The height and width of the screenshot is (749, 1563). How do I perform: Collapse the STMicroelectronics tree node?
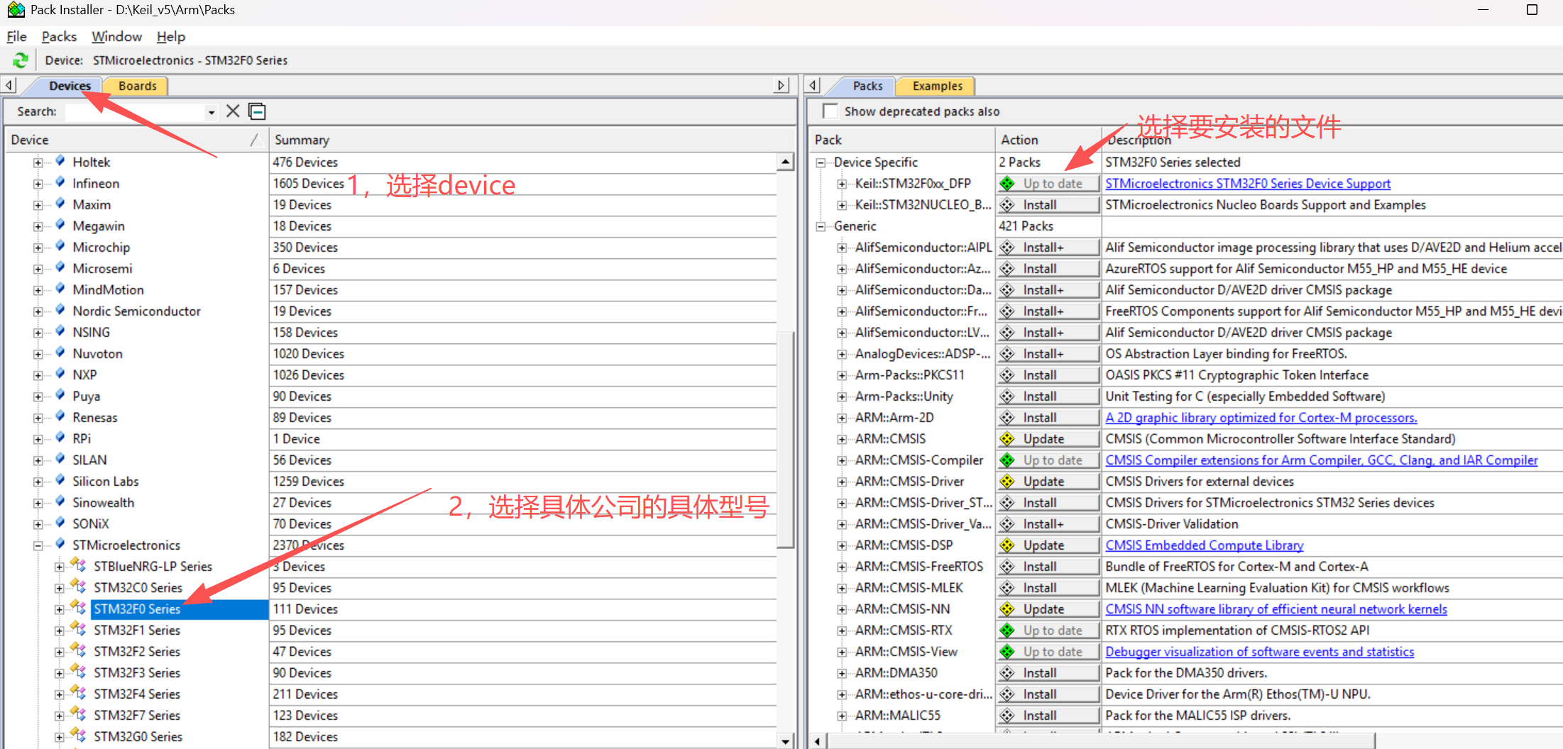[38, 545]
